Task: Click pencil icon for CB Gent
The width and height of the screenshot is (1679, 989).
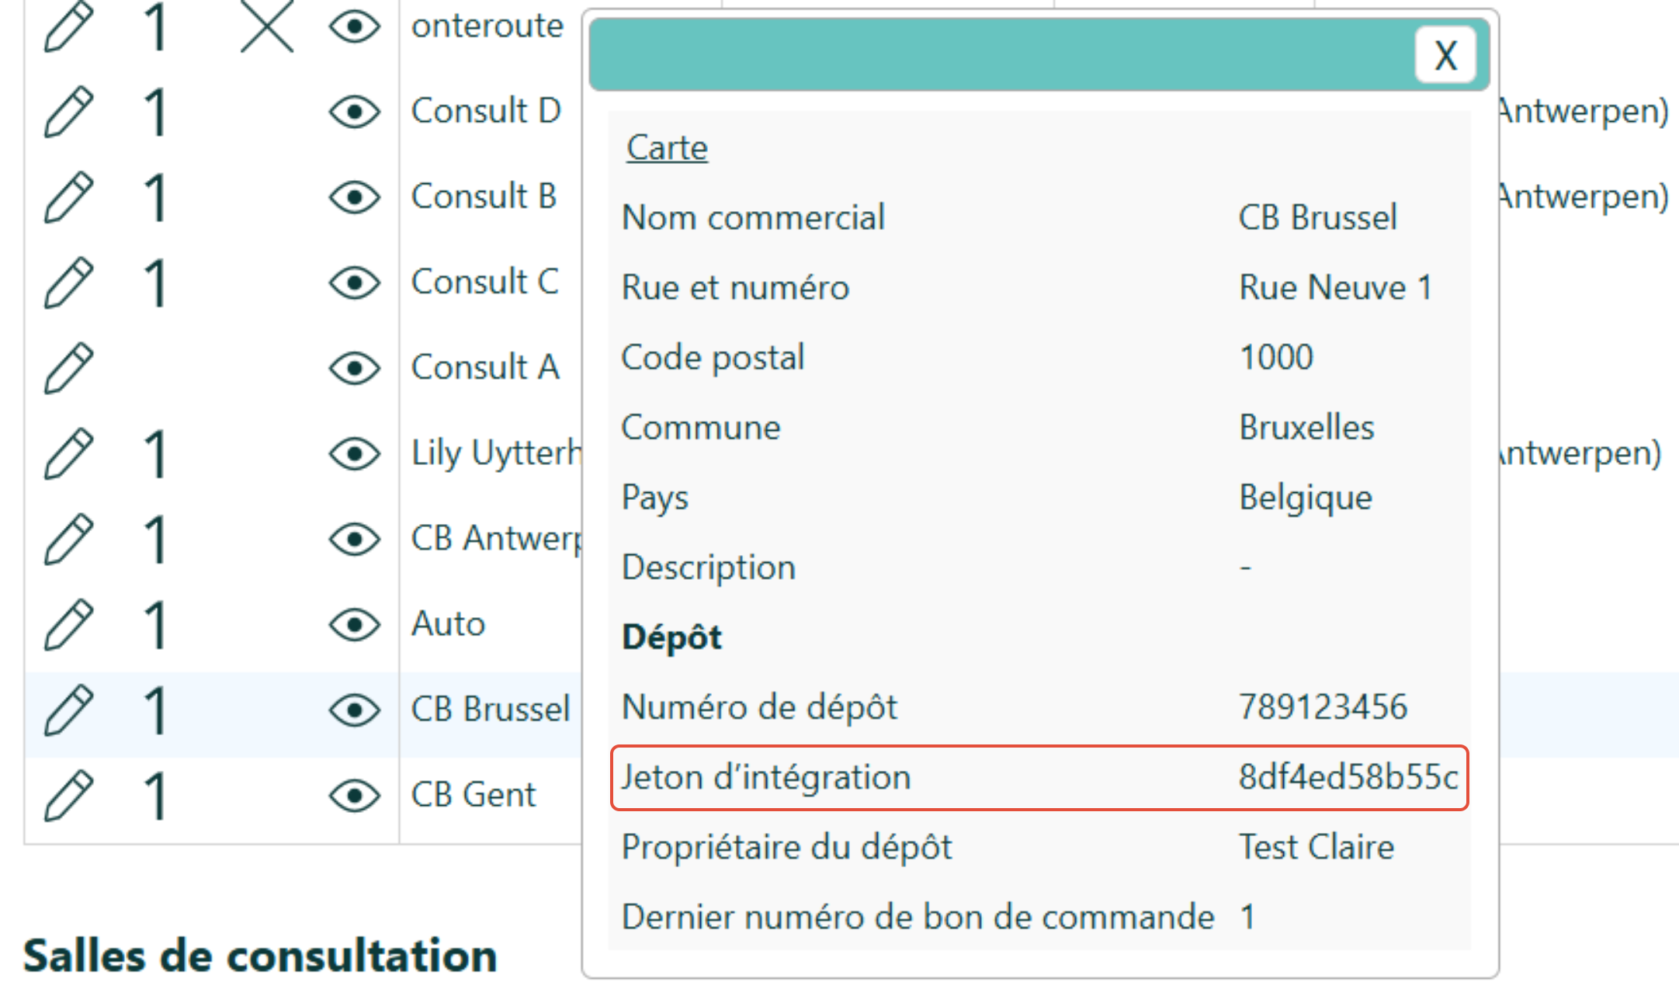Action: [x=68, y=796]
